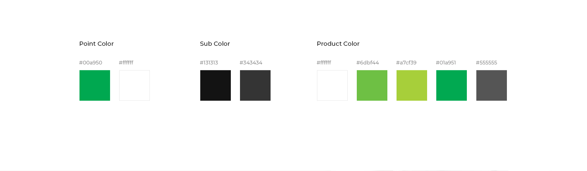Click the #01a951 hex code label
Image resolution: width=587 pixels, height=171 pixels.
tap(446, 63)
